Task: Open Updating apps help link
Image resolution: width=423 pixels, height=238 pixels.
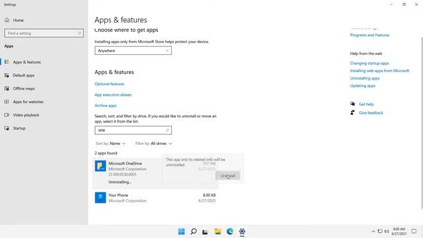Action: click(363, 86)
